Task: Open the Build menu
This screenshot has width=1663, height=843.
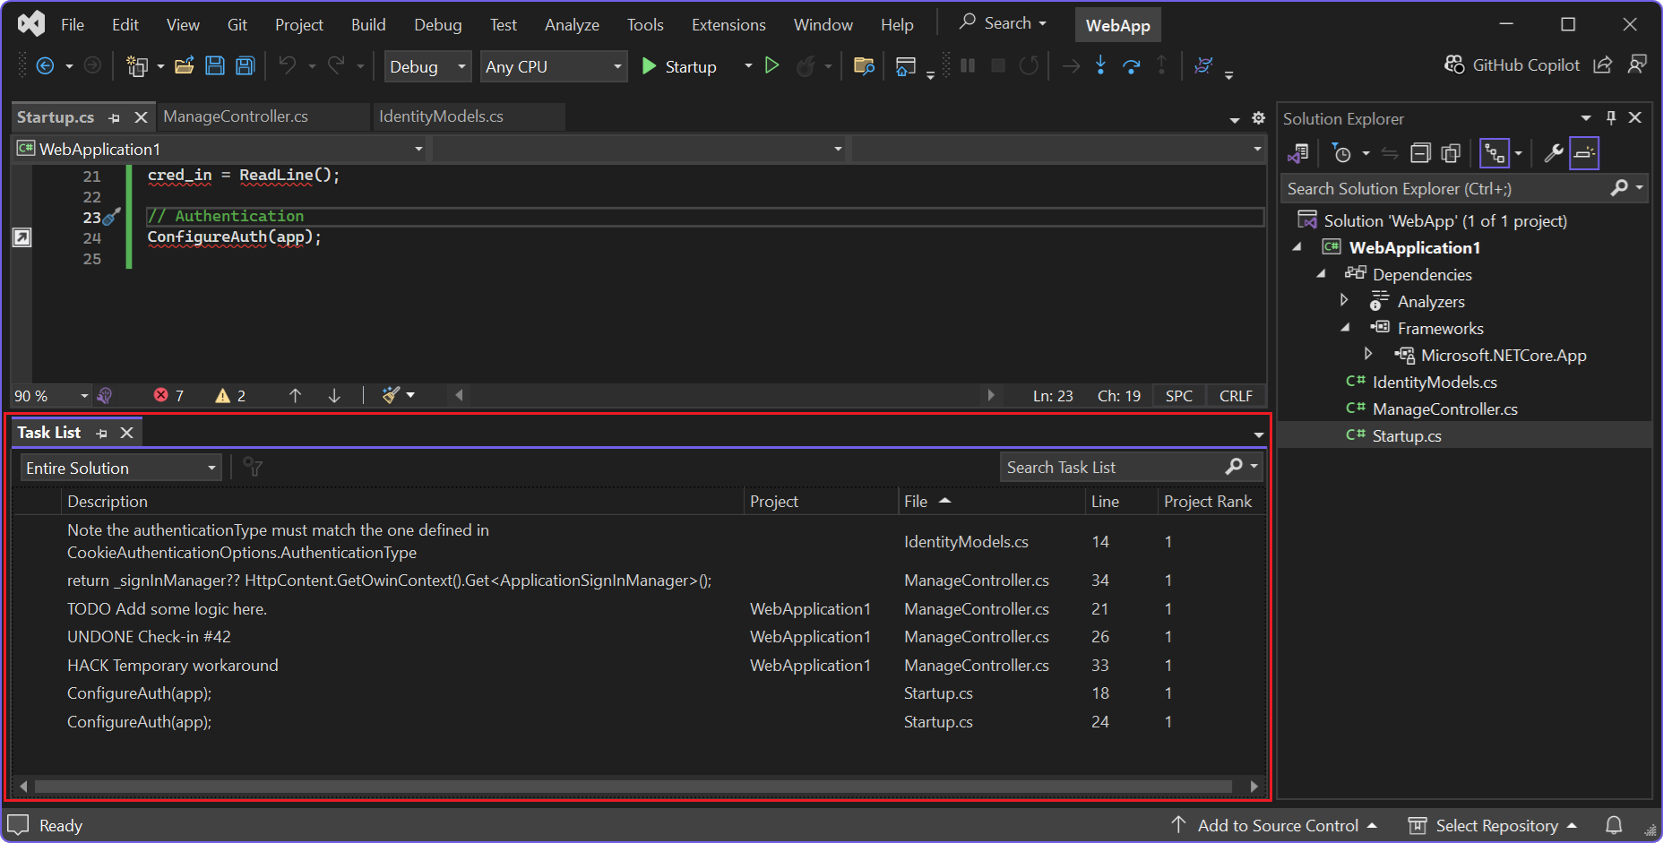Action: pyautogui.click(x=368, y=24)
